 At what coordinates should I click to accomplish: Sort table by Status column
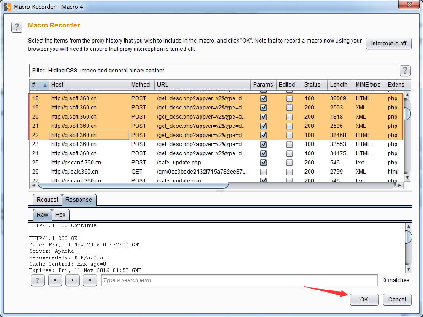click(314, 85)
